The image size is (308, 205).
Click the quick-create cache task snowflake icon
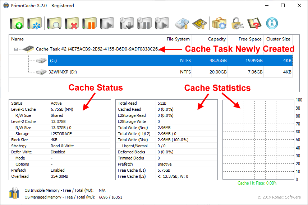(x=35, y=23)
